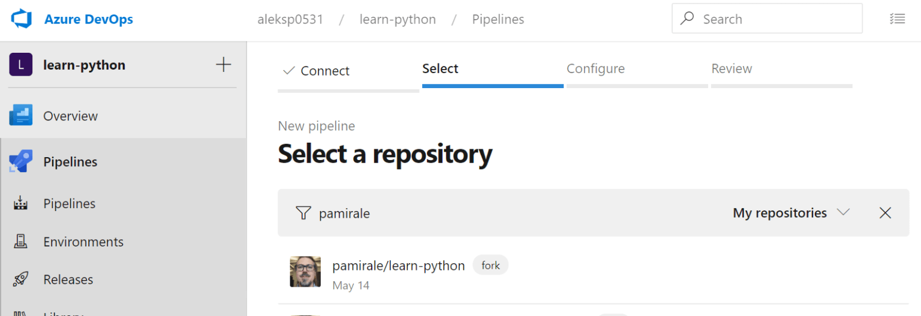Open the Review step tab
Viewport: 921px width, 316px height.
coord(732,69)
